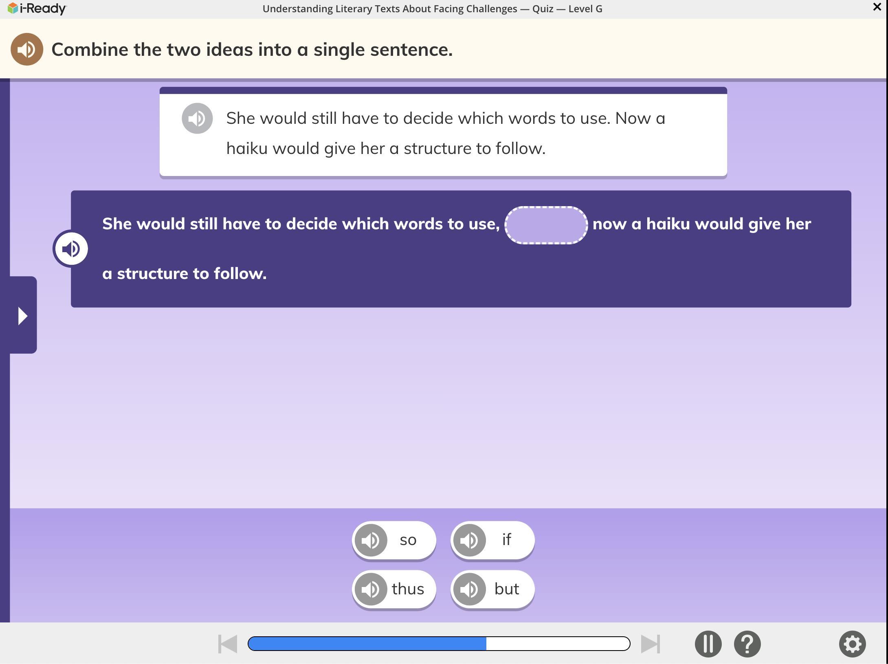Close the quiz with the X
The image size is (888, 664).
(x=877, y=7)
